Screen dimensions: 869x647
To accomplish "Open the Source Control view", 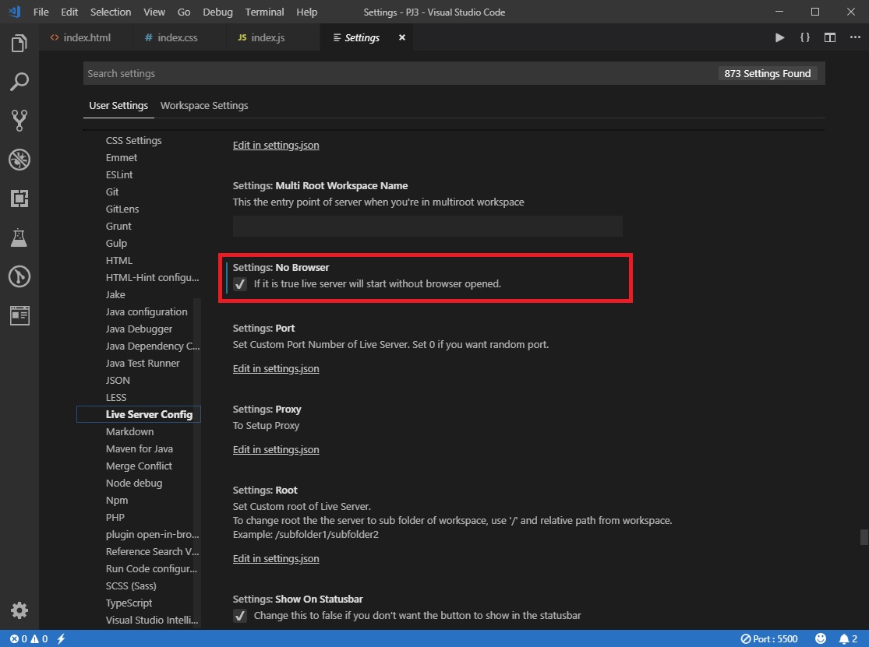I will (x=19, y=121).
